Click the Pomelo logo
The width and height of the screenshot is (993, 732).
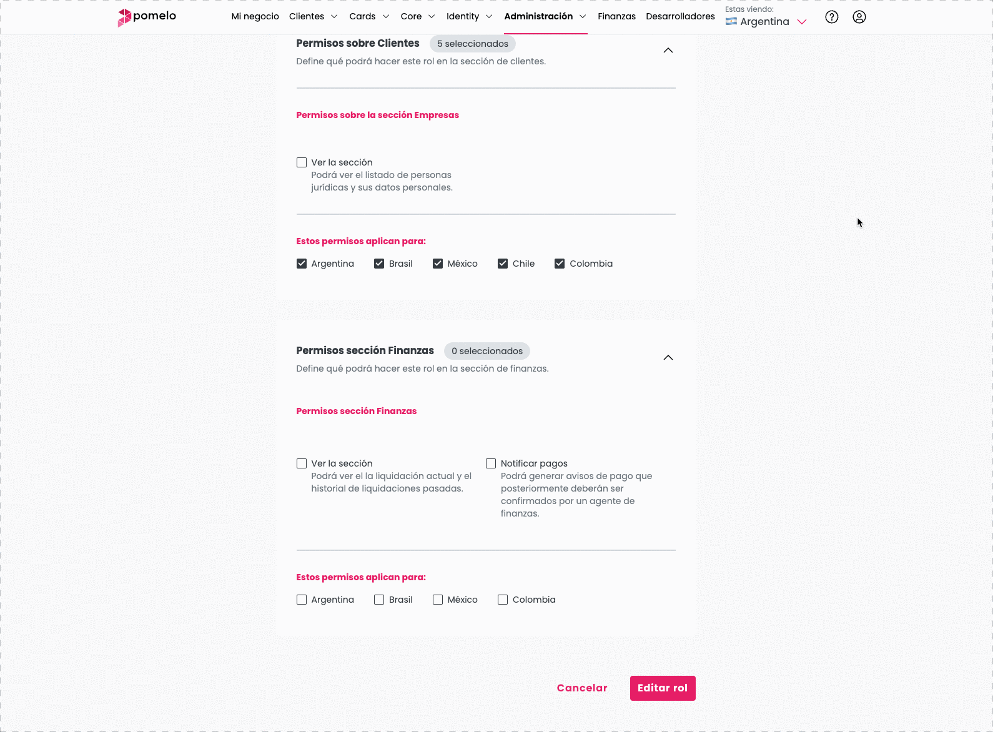point(145,17)
